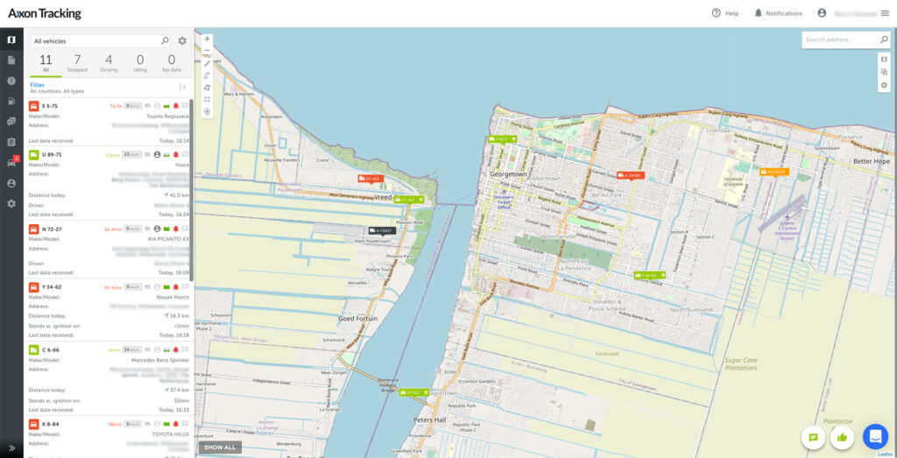Expand the sidebar with the double-arrow icon

(x=11, y=447)
